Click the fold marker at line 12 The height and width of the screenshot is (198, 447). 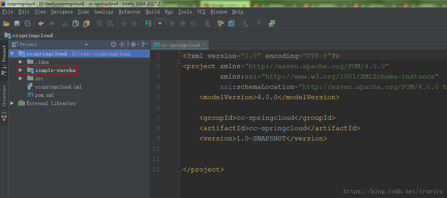(179, 169)
